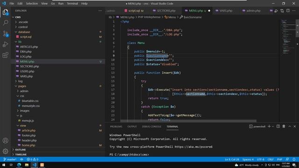Open the Search view in activity bar
The image size is (299, 168).
[5, 23]
